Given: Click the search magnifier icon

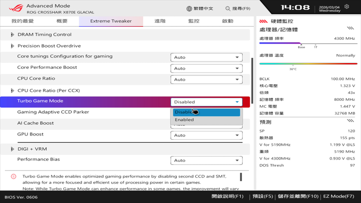Looking at the screenshot, I should point(228,8).
